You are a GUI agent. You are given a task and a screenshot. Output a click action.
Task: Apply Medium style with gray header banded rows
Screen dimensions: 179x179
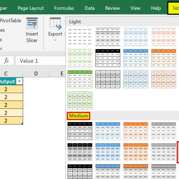[163, 131]
